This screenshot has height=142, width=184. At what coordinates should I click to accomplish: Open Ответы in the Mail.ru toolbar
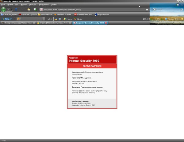[x=68, y=19]
